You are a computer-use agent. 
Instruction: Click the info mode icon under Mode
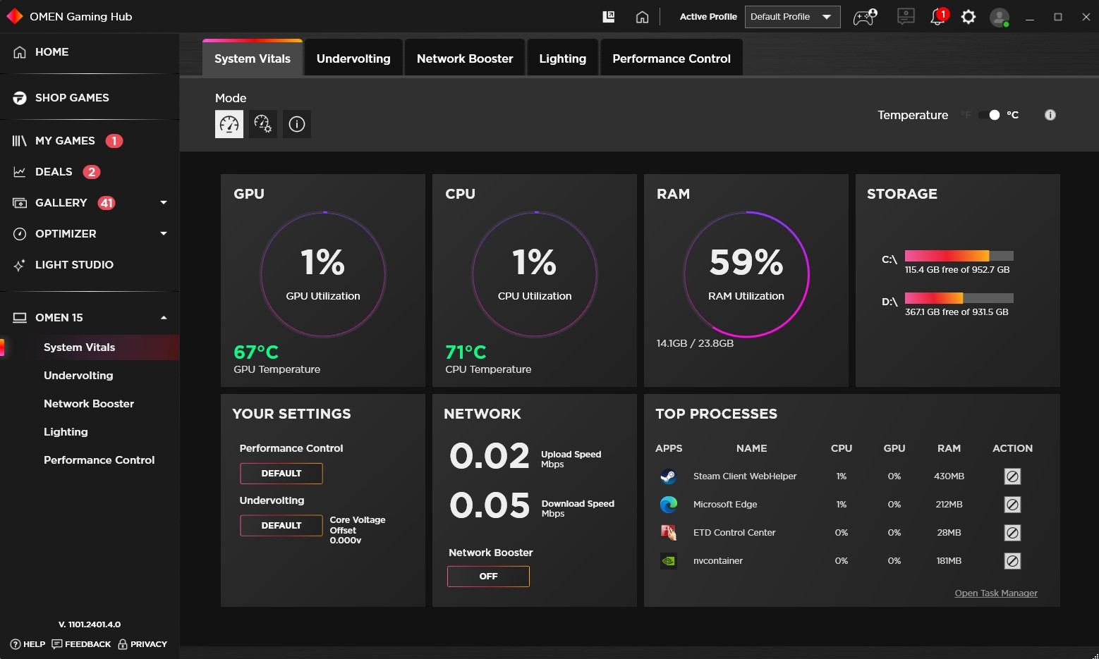[x=296, y=124]
